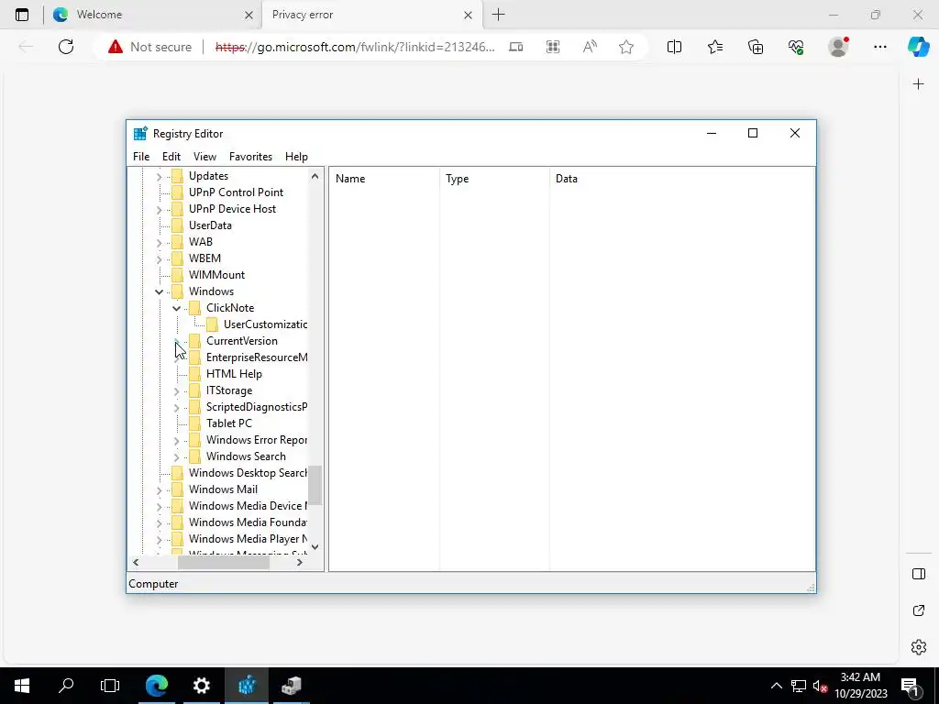Click tree vertical scrollbar down arrow
The width and height of the screenshot is (939, 704).
tap(315, 546)
